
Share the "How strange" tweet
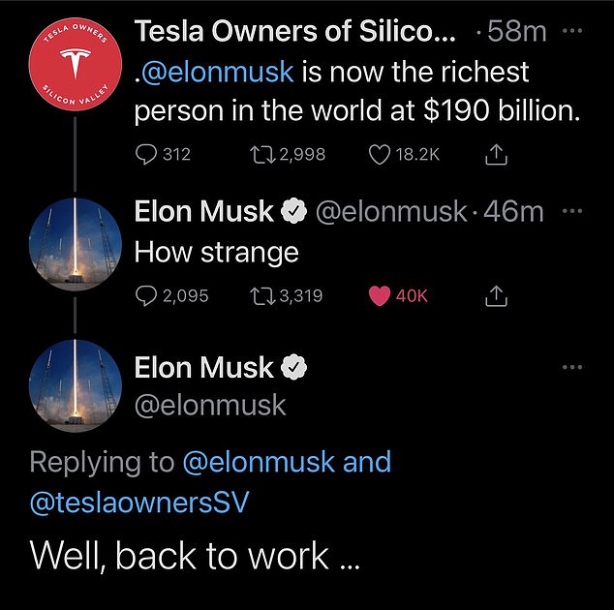(495, 296)
